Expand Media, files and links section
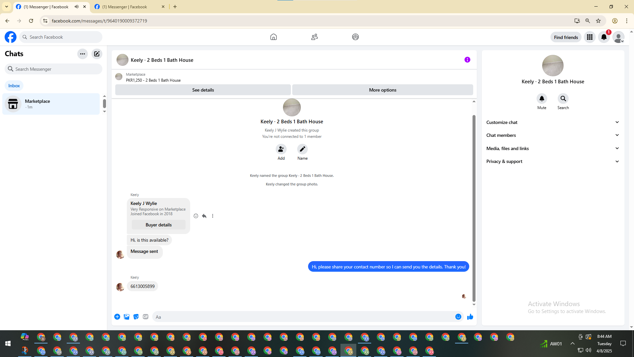634x357 pixels. pos(552,148)
